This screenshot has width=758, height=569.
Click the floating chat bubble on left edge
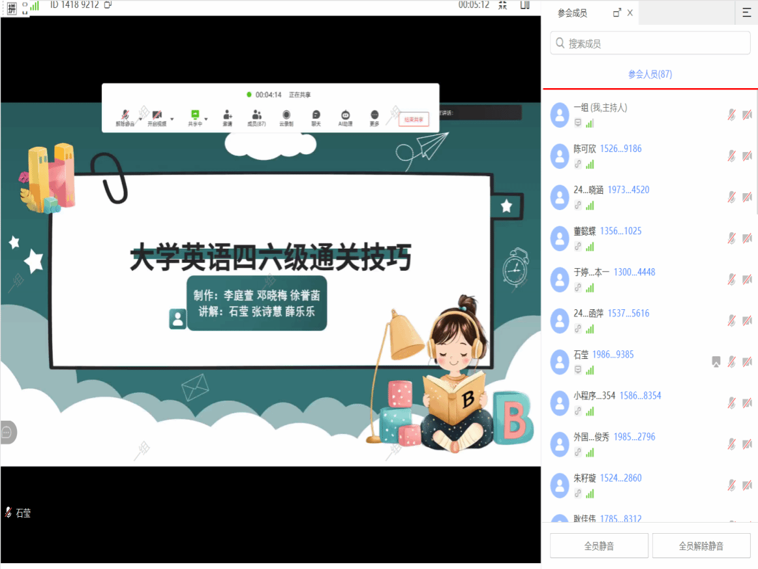[7, 432]
